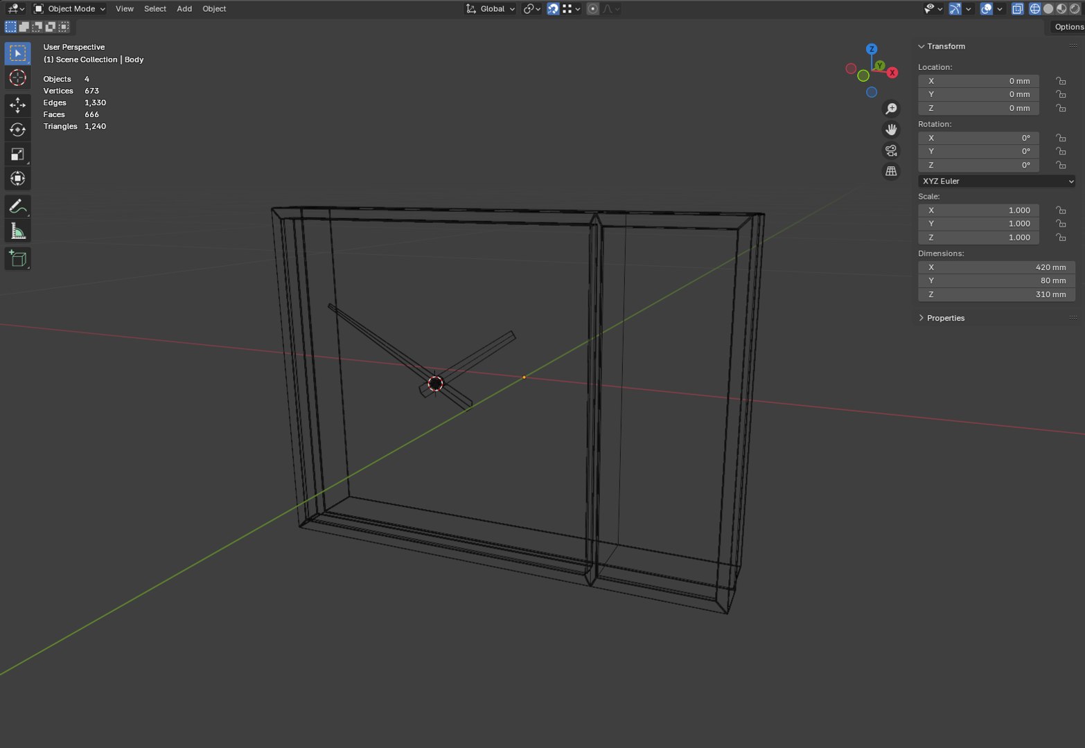Open the Select menu
This screenshot has height=748, width=1085.
coord(155,9)
